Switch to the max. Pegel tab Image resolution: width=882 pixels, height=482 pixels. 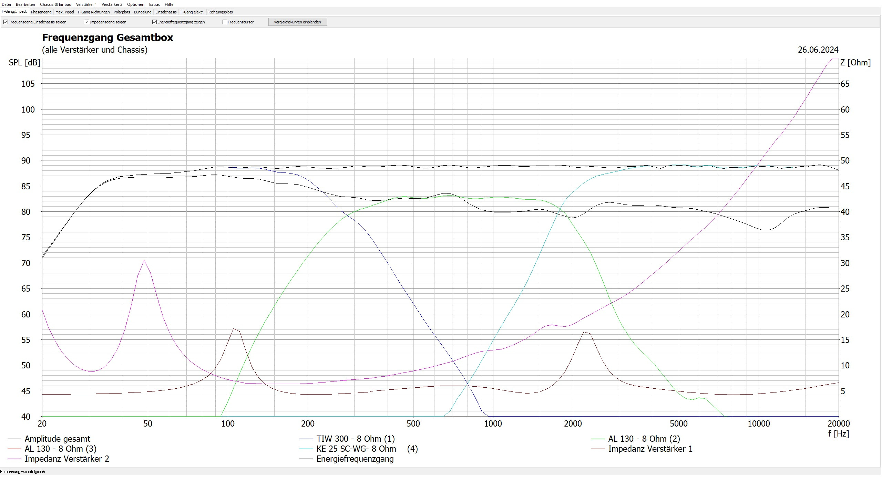64,12
